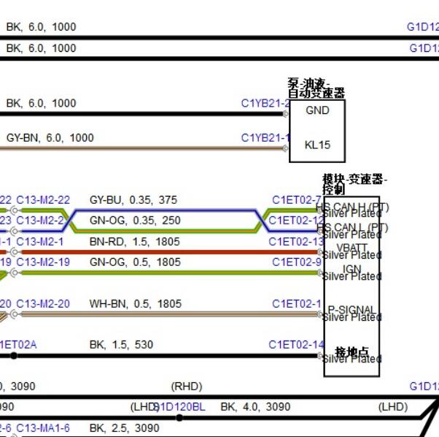Click the 泵-油液-自动变速器 component title

click(x=316, y=88)
